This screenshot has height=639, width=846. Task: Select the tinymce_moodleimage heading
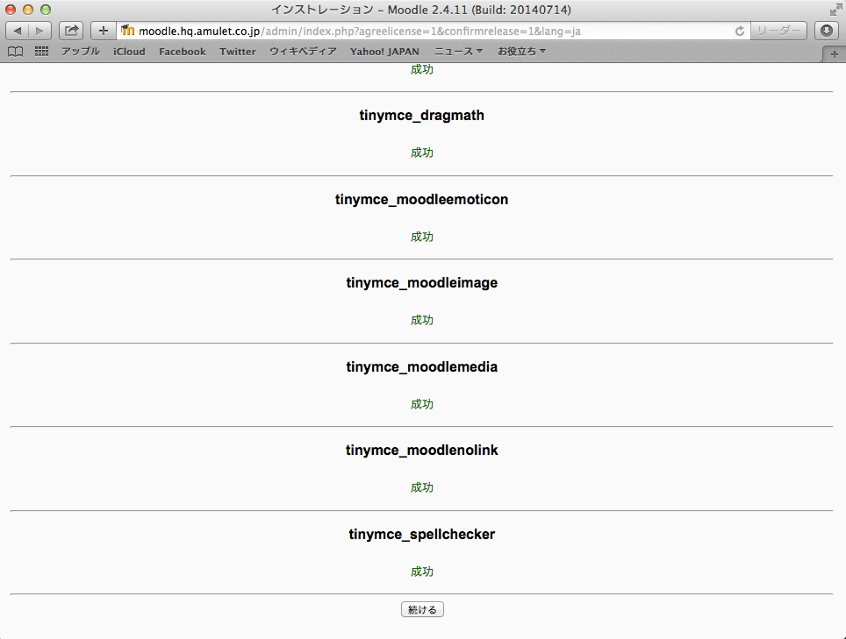click(422, 283)
